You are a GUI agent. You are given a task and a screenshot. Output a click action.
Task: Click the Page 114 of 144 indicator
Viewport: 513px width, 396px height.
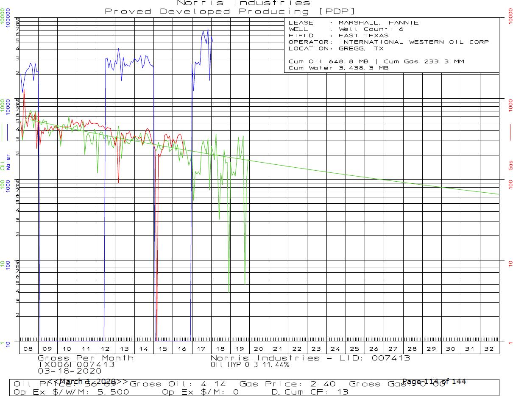tap(434, 382)
